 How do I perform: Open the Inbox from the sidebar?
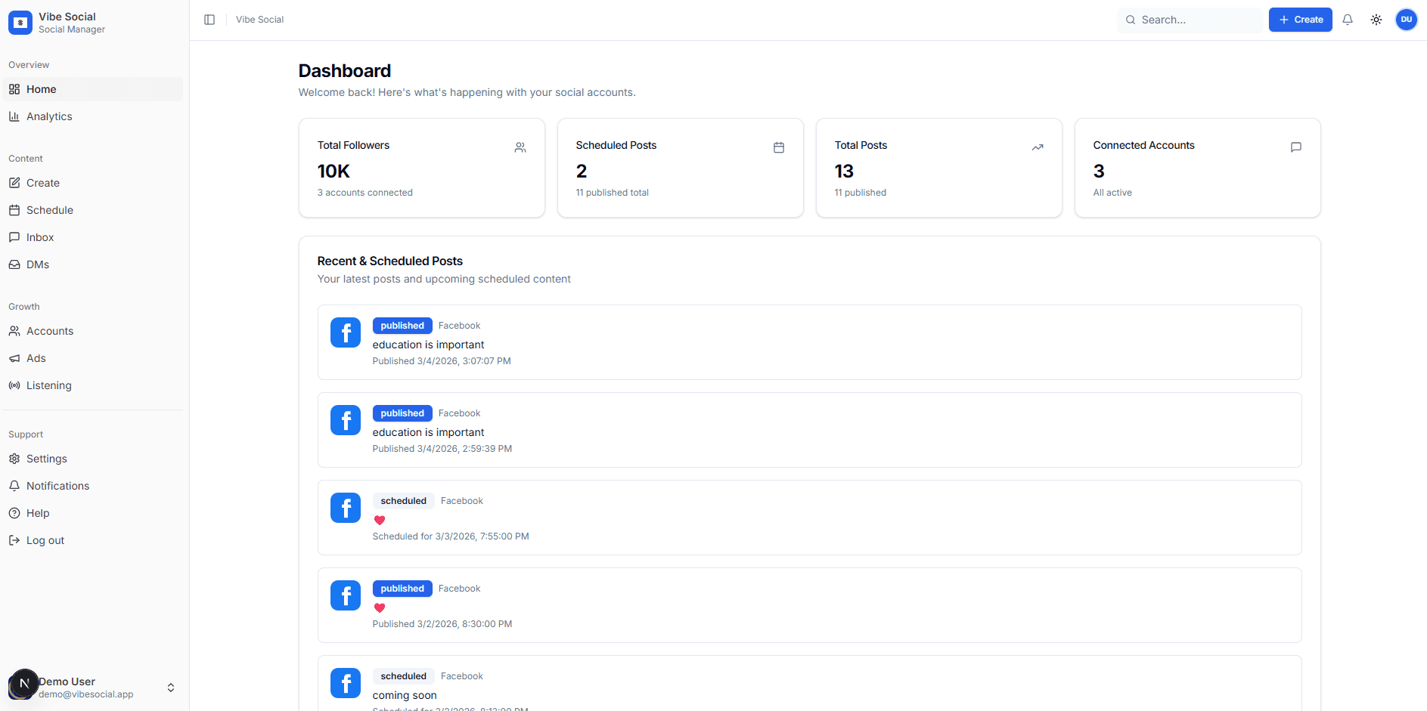click(x=15, y=237)
